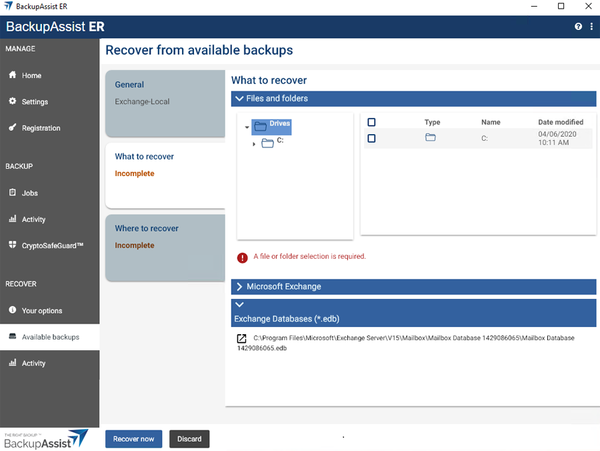Open the three-dot options menu
Viewport: 600px width, 451px height.
(591, 27)
